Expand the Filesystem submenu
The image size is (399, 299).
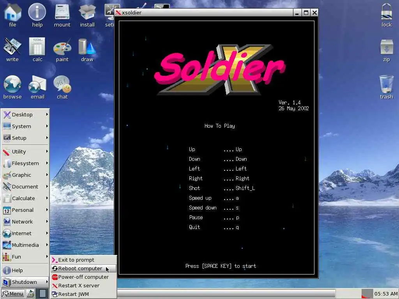tap(25, 164)
